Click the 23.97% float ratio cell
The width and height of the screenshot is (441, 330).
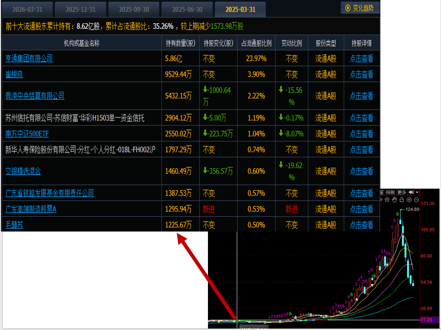[x=256, y=58]
